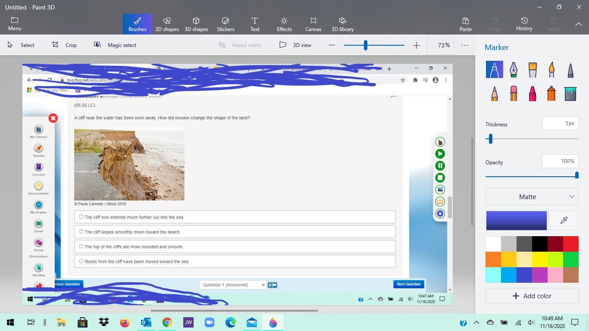Pick the Spray can tool

tap(551, 94)
